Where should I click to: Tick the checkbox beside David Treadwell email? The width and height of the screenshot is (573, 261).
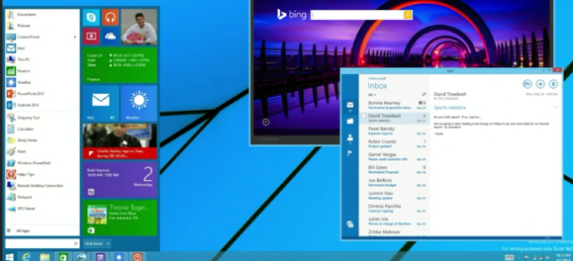(364, 116)
